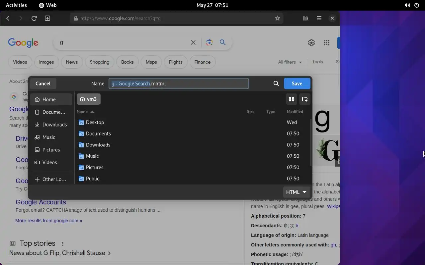Click Google's magnifier search button

tap(223, 42)
